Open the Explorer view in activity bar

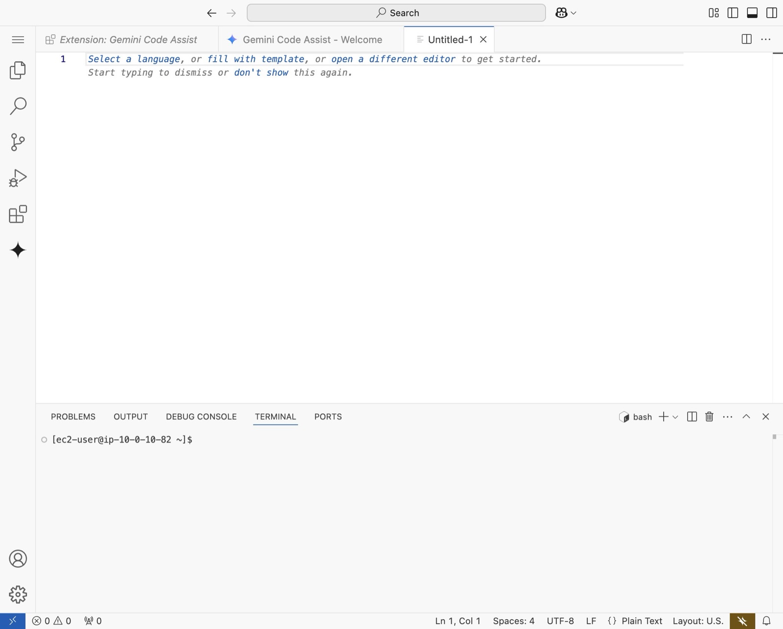(x=18, y=70)
